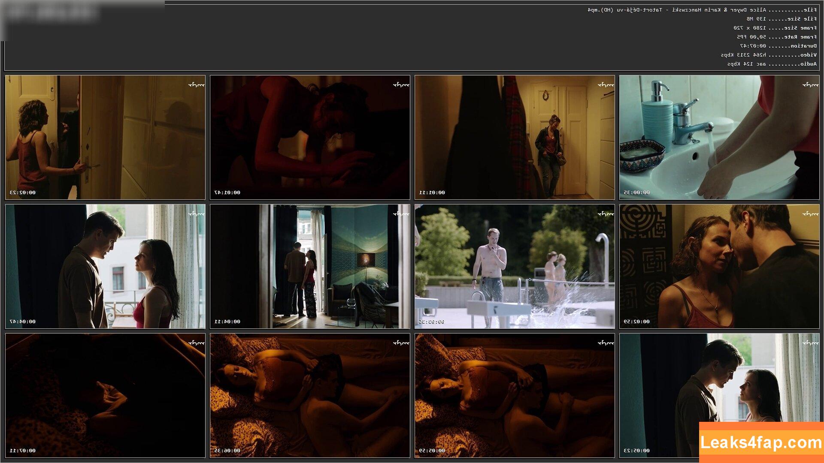Image resolution: width=824 pixels, height=463 pixels.
Task: Select the close-up couple frame stamped 00:02:59
Action: tap(719, 266)
